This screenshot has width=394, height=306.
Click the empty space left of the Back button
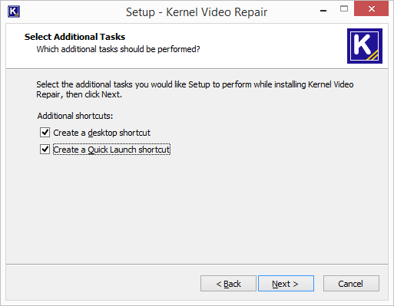(102, 284)
